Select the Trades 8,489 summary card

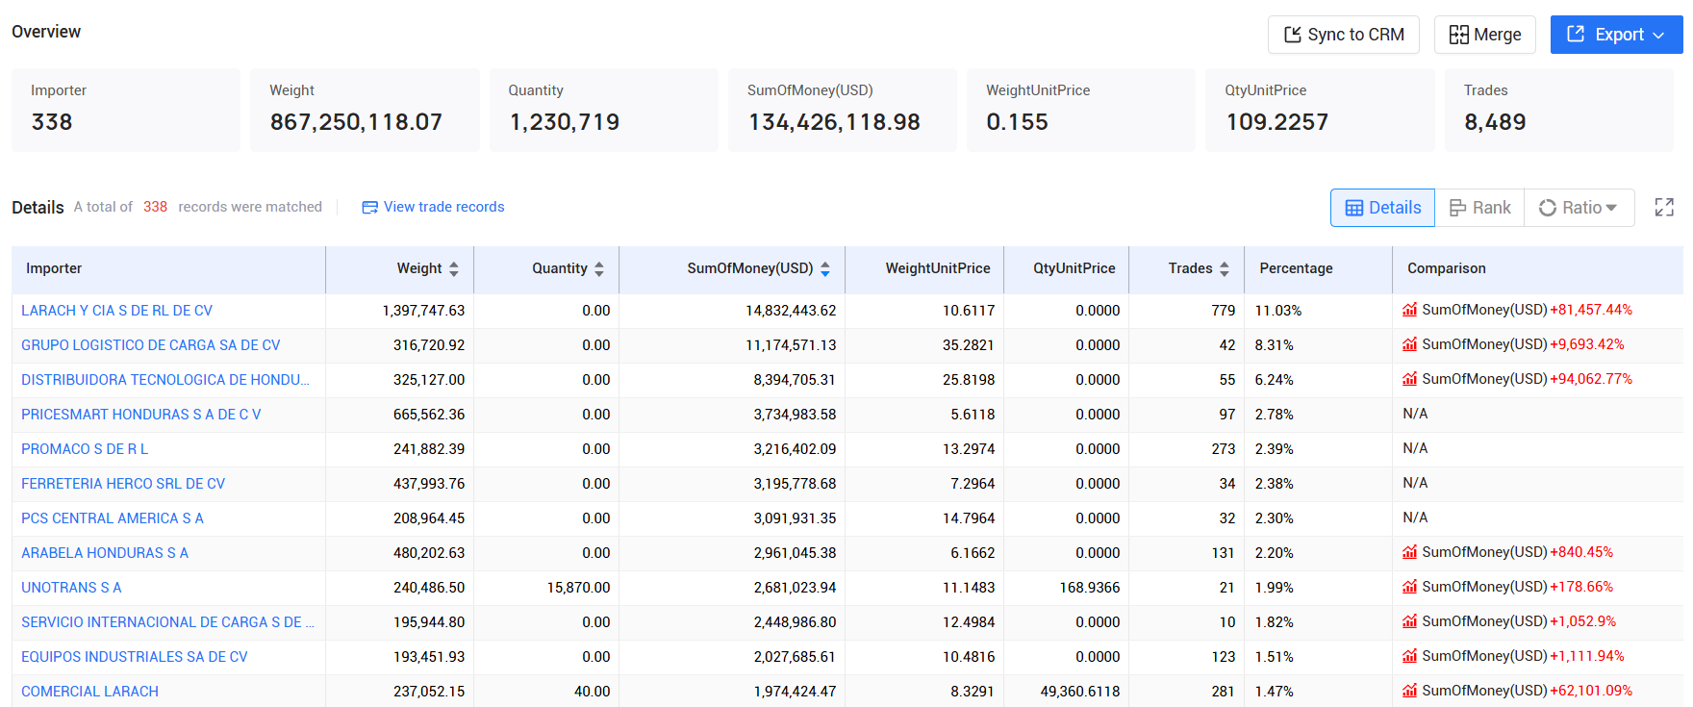click(x=1559, y=110)
